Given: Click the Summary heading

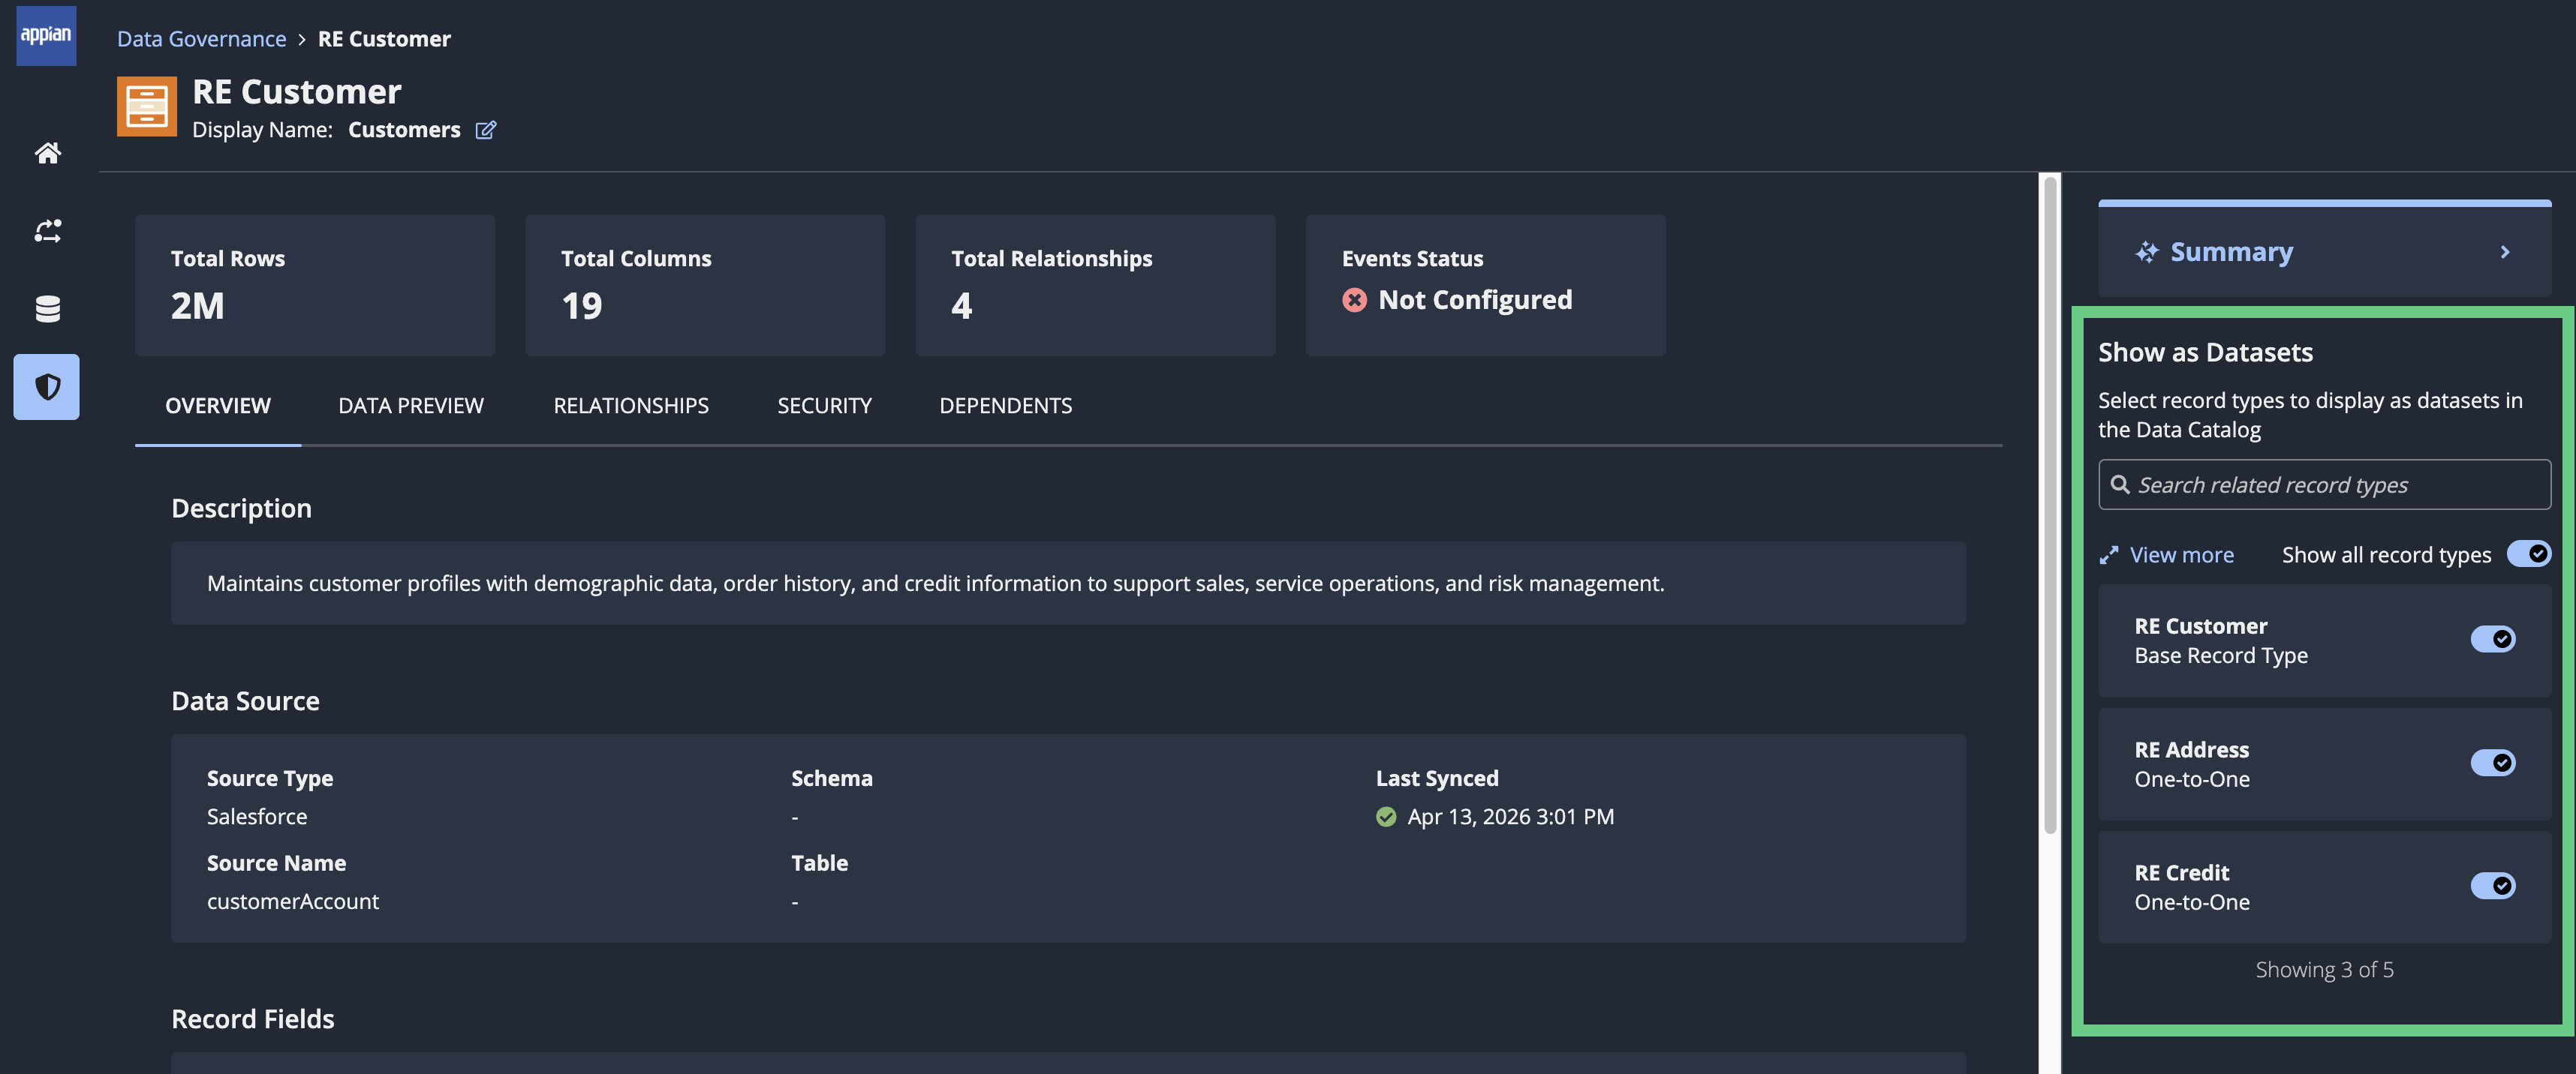Looking at the screenshot, I should (x=2231, y=252).
